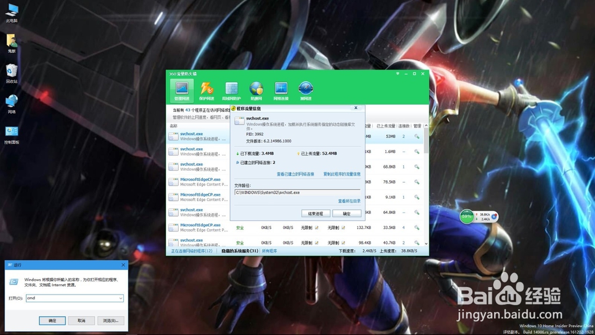The image size is (595, 335).
Task: Open the 查看已建立的网络连接 link
Action: [295, 174]
